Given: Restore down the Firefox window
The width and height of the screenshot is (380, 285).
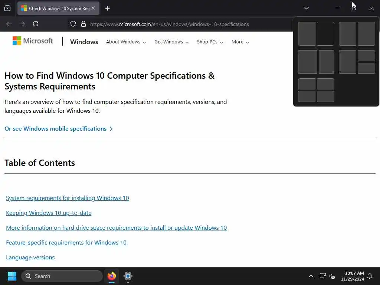Looking at the screenshot, I should click(x=354, y=8).
